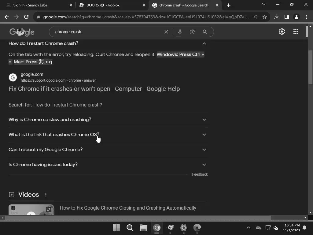Open Chrome three-dot menu
Image resolution: width=313 pixels, height=235 pixels.
click(x=306, y=17)
